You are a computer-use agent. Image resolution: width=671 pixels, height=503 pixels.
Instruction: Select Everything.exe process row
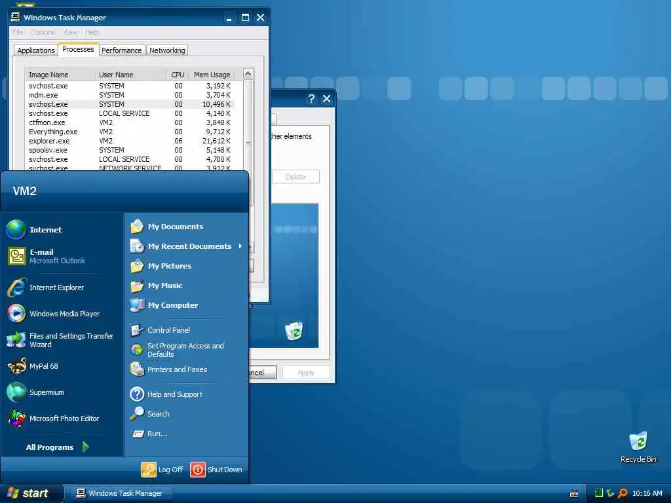click(x=130, y=132)
